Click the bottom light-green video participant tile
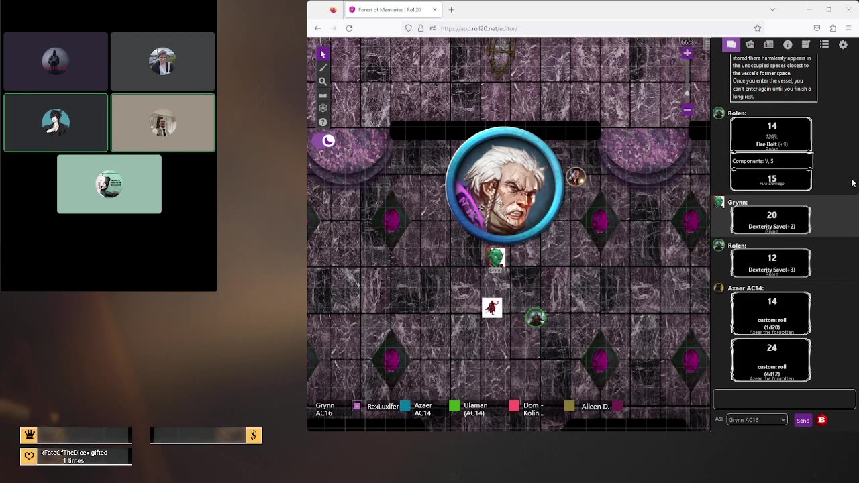The image size is (859, 483). point(109,184)
